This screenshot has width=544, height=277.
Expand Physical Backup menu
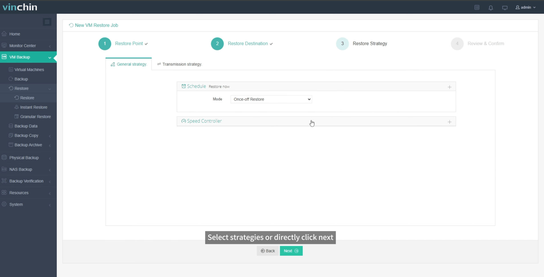tap(28, 158)
